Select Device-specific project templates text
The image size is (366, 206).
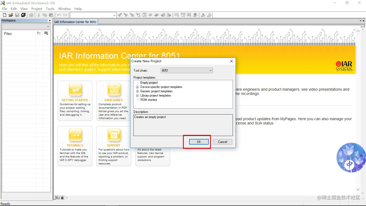(161, 87)
